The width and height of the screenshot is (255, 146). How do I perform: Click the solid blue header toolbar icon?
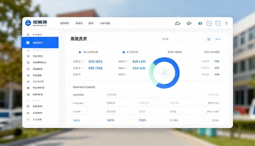click(x=200, y=23)
